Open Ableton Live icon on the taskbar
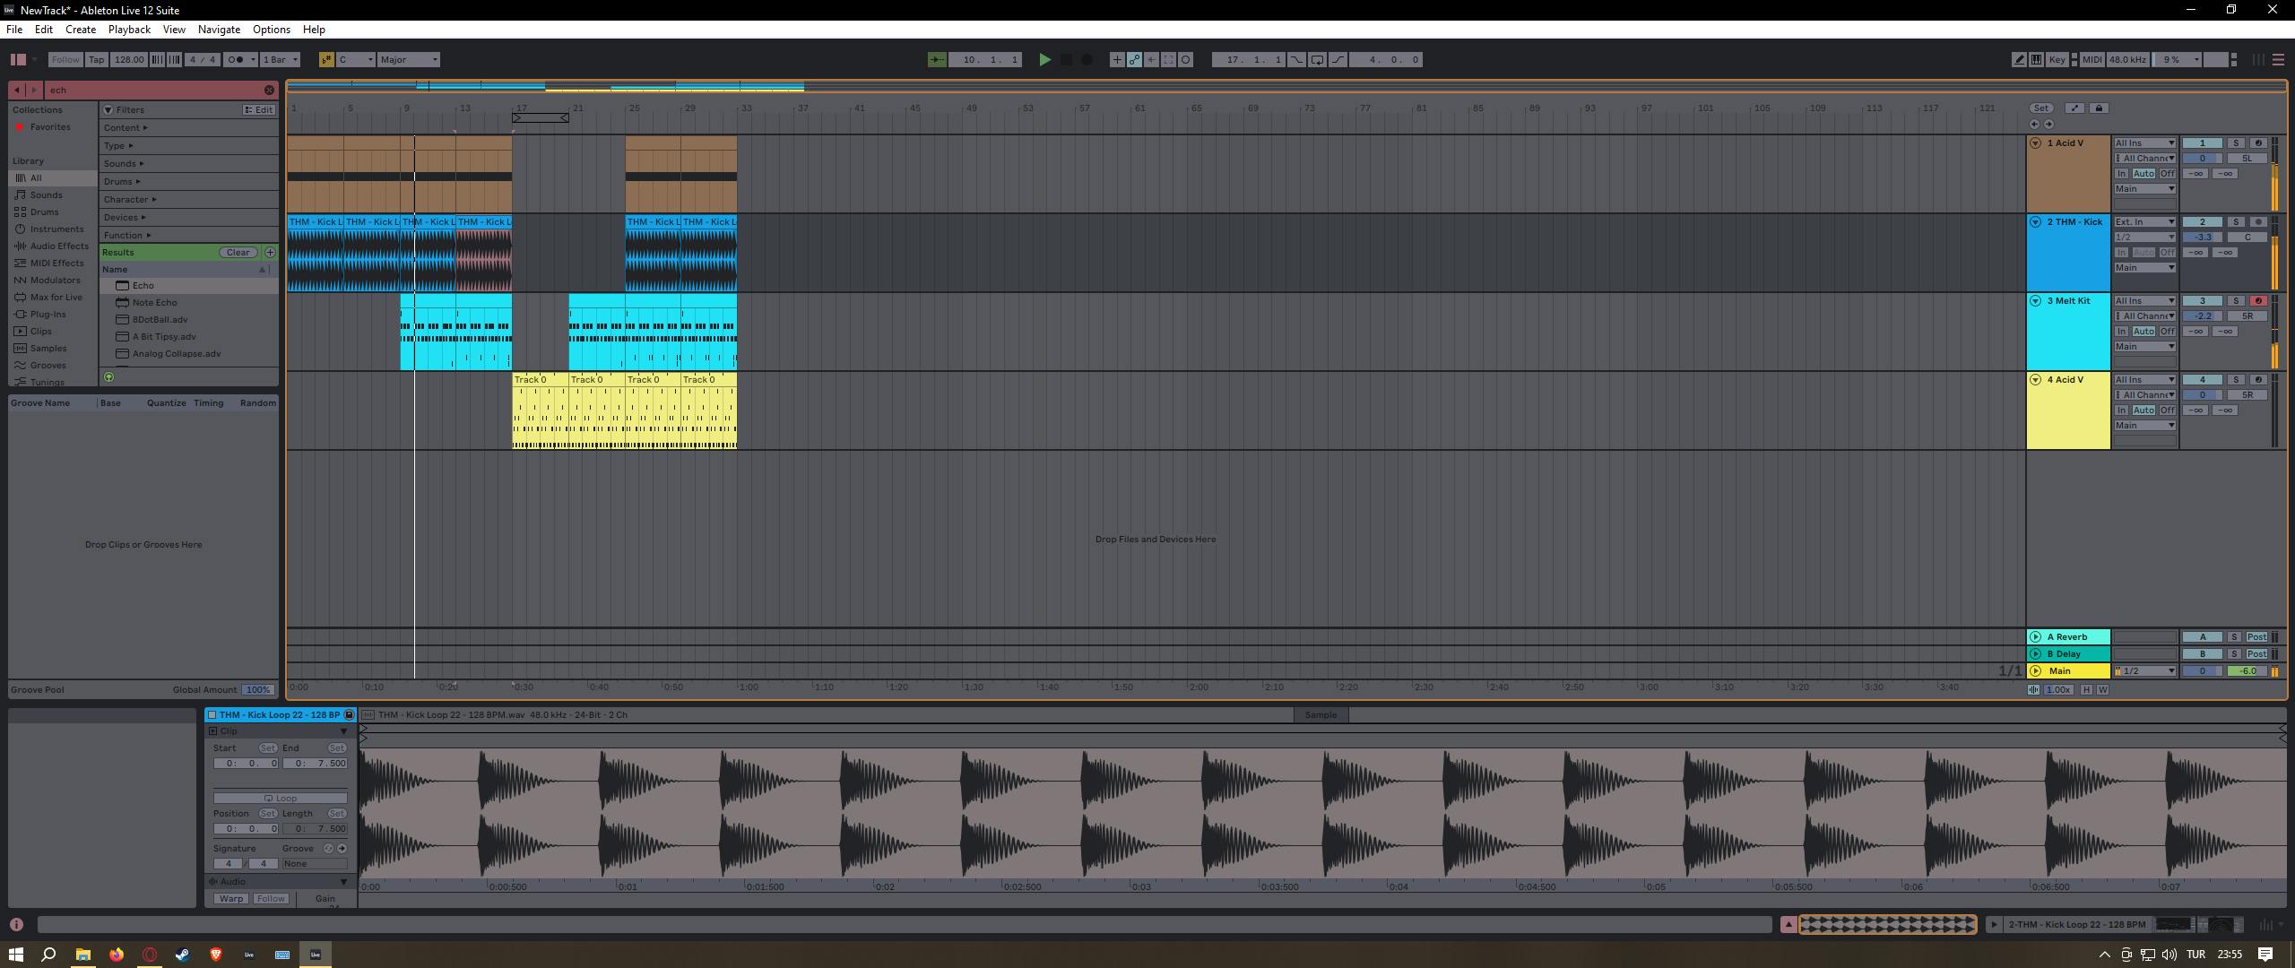Screen dimensions: 2295x968 [316, 954]
